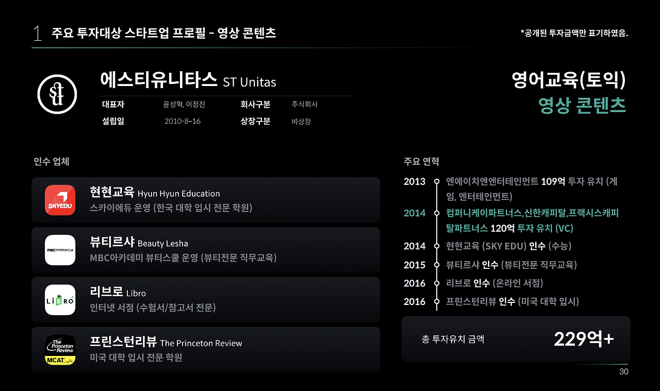Select the section number '1' before the title
This screenshot has height=391, width=660.
(x=37, y=33)
